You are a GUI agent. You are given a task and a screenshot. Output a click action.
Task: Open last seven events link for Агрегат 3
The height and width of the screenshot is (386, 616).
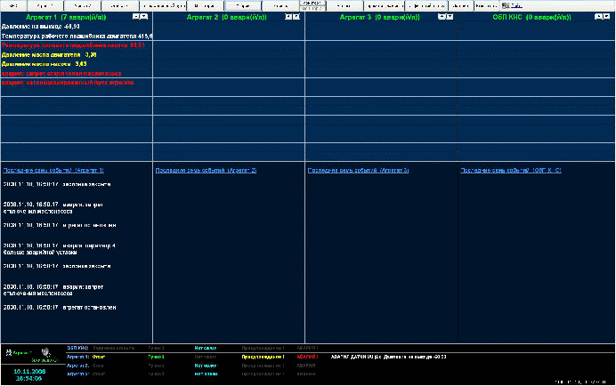[x=358, y=171]
